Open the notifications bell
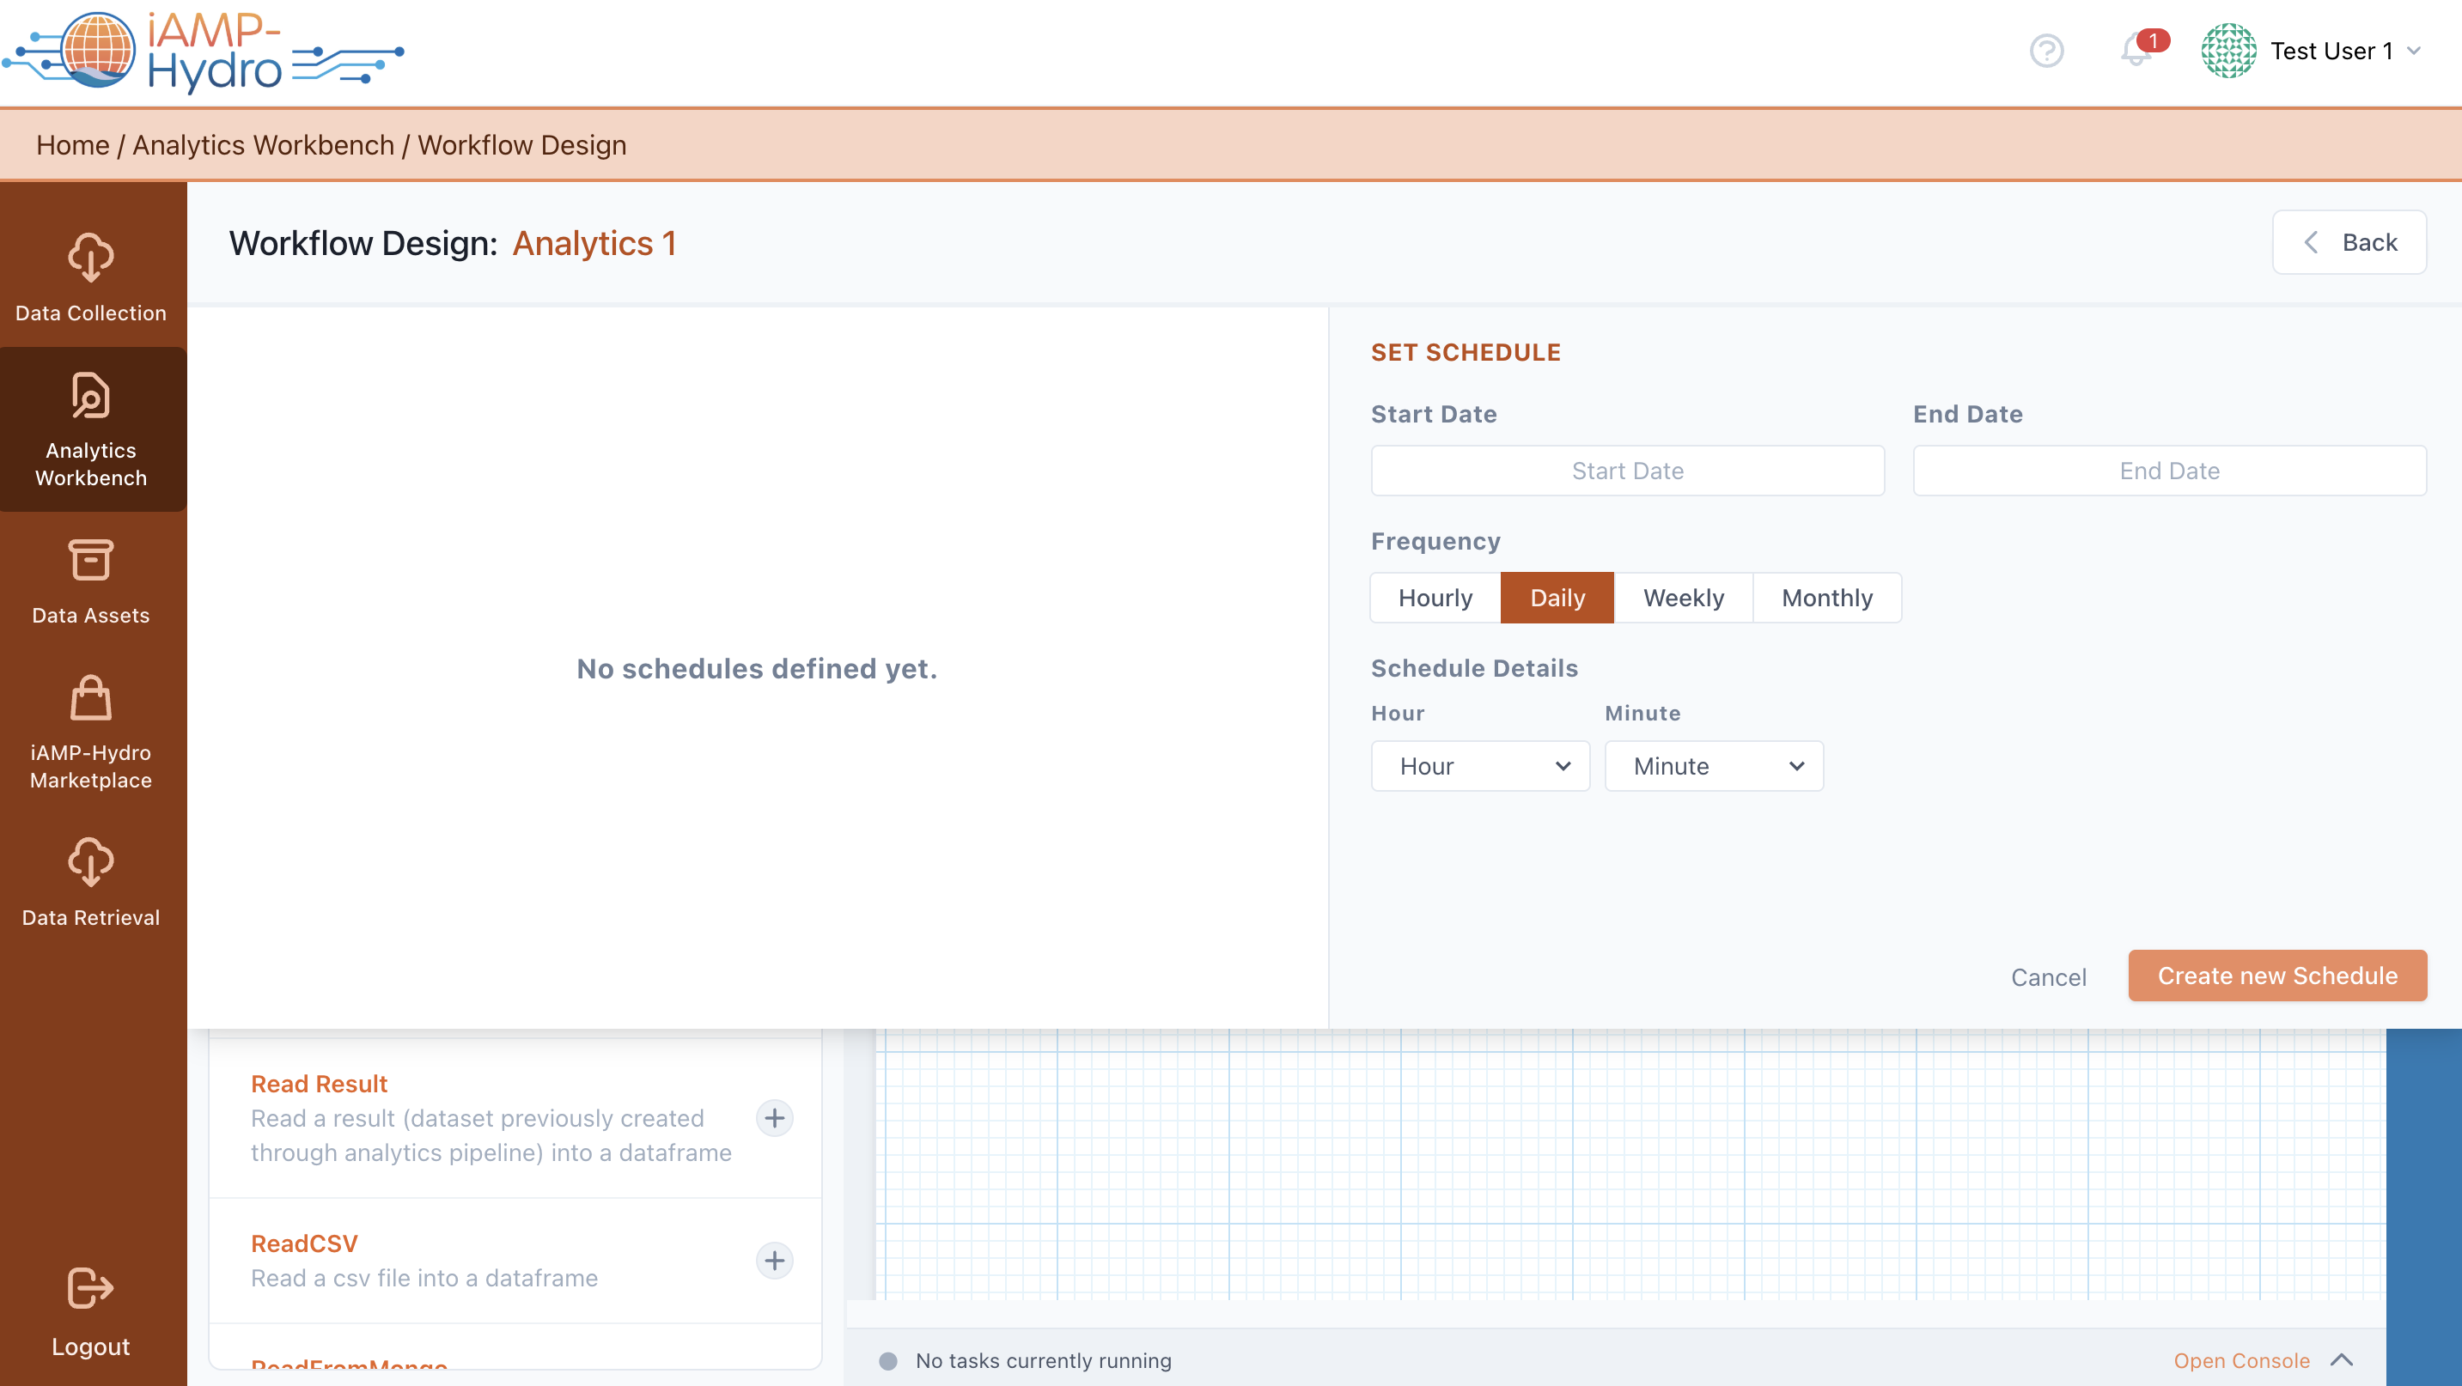This screenshot has width=2462, height=1386. click(x=2136, y=51)
